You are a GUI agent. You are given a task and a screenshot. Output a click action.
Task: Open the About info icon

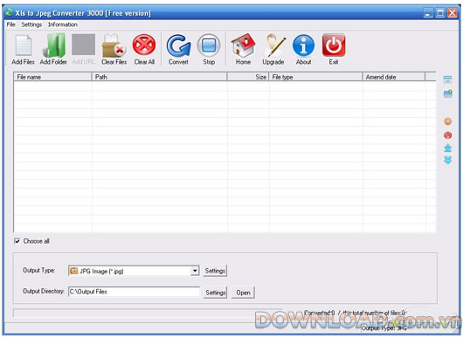(x=303, y=45)
